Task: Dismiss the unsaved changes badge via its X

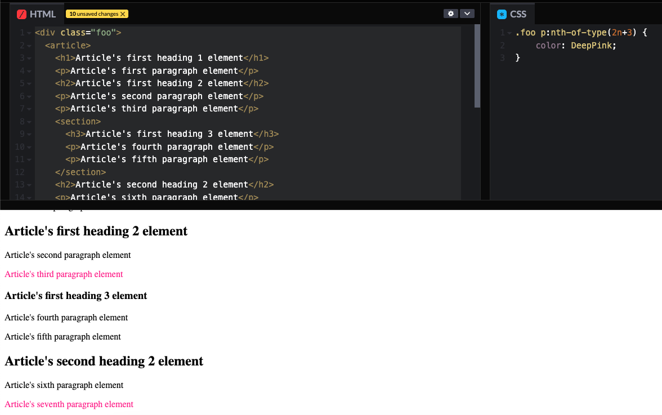Action: tap(123, 13)
